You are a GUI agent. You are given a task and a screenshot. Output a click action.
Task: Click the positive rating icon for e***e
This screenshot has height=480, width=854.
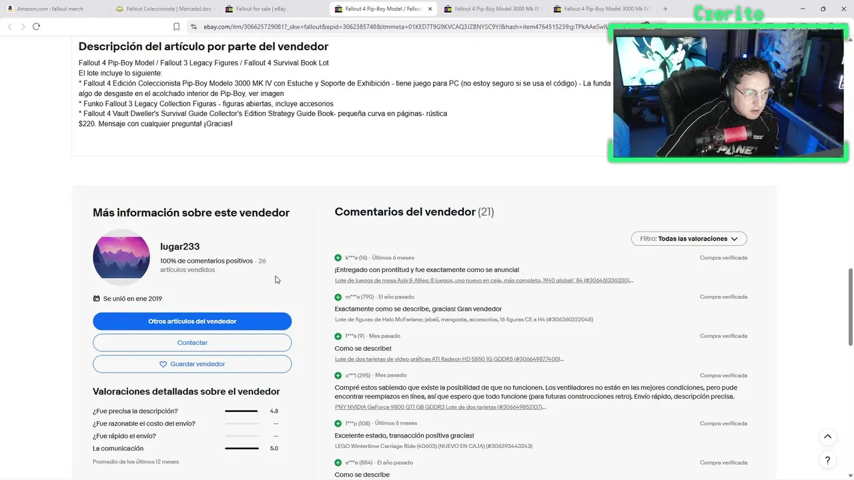338,463
